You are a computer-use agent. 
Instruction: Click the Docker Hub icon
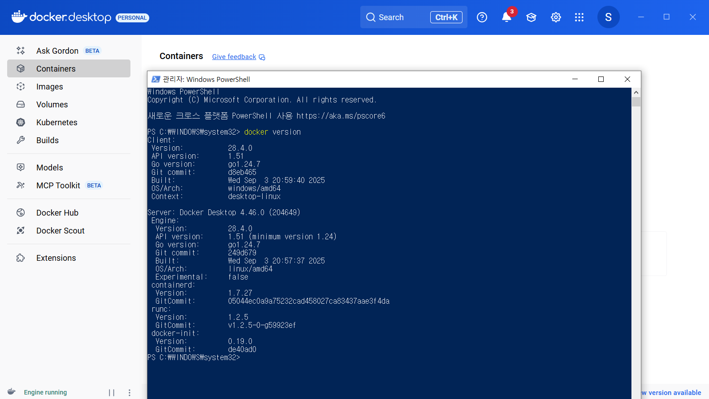pos(21,212)
